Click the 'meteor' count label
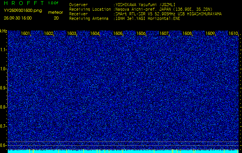Screen dimensions: 242x153 pyautogui.click(x=55, y=13)
